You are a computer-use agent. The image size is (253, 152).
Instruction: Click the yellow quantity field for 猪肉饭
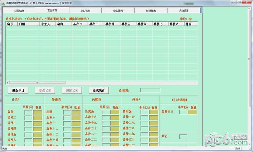coord(153,112)
